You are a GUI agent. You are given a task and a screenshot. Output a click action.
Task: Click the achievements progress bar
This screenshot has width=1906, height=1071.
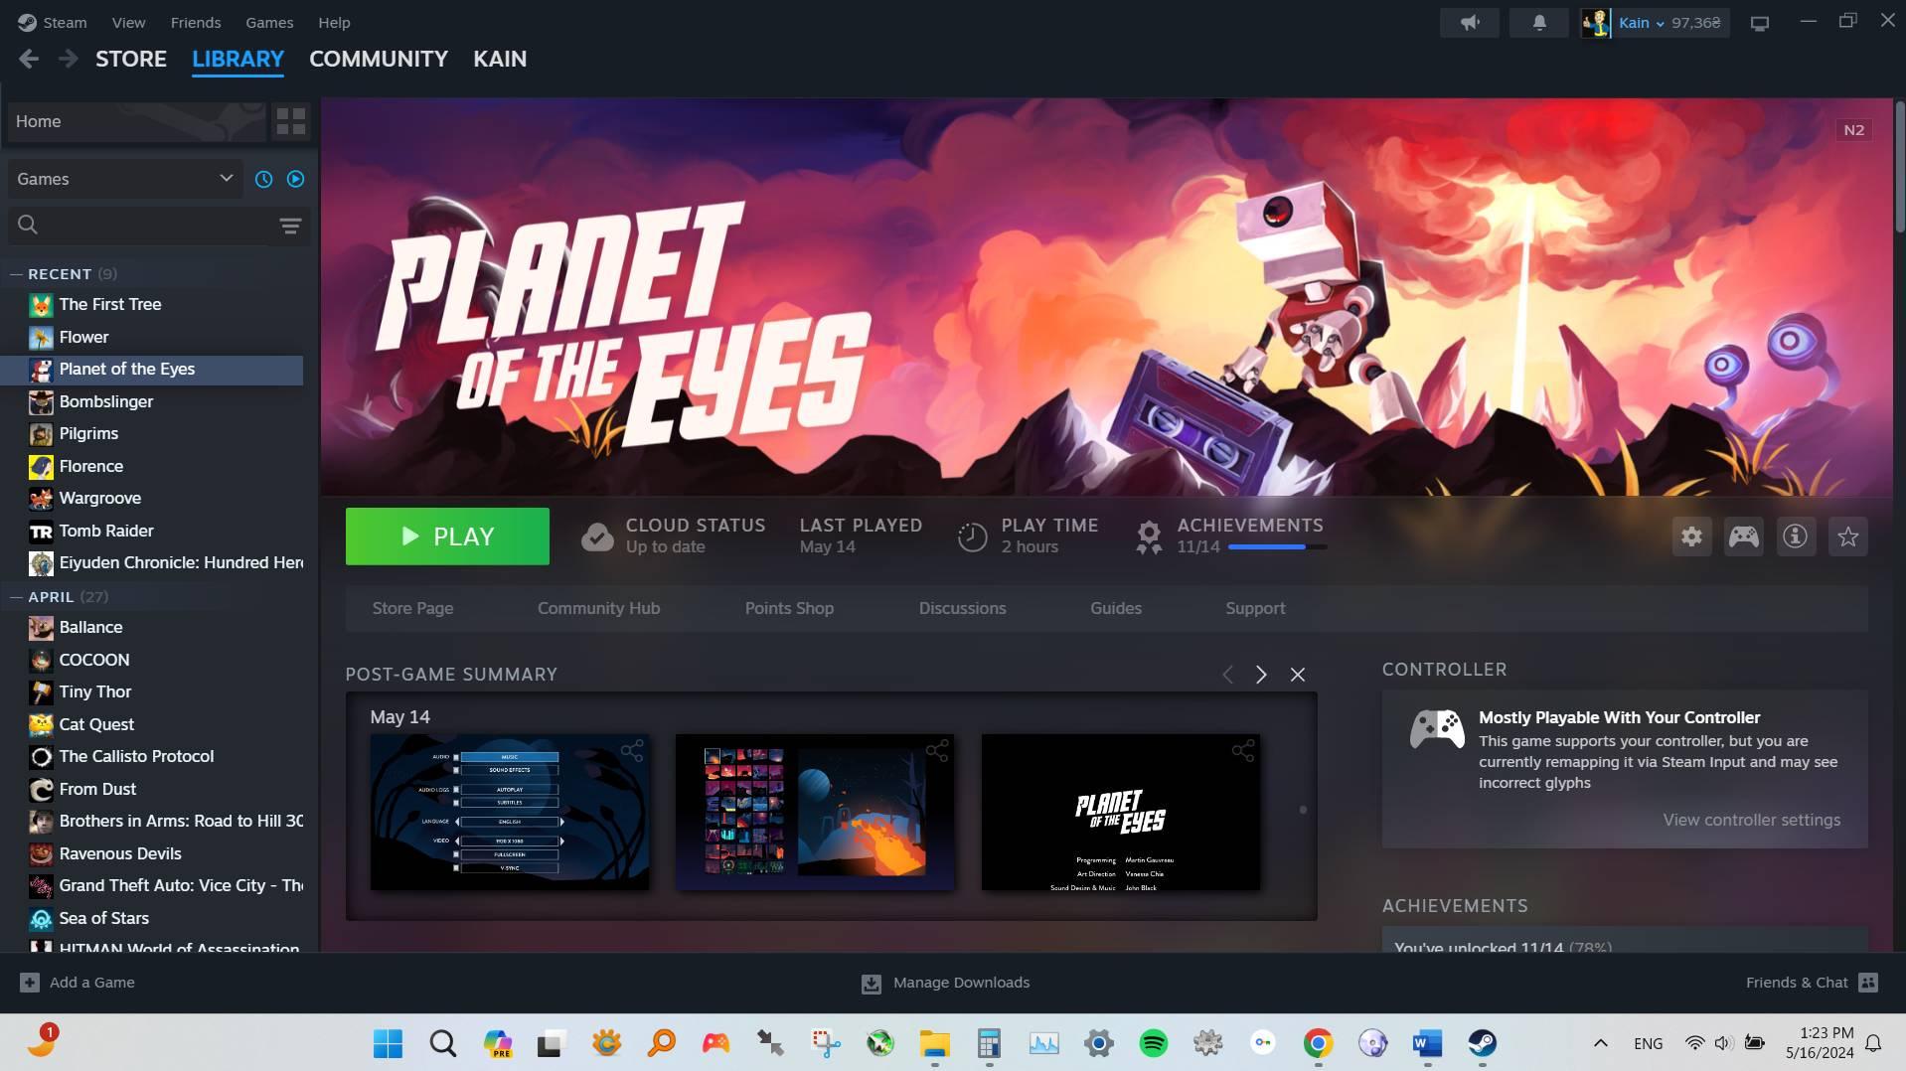click(1277, 547)
